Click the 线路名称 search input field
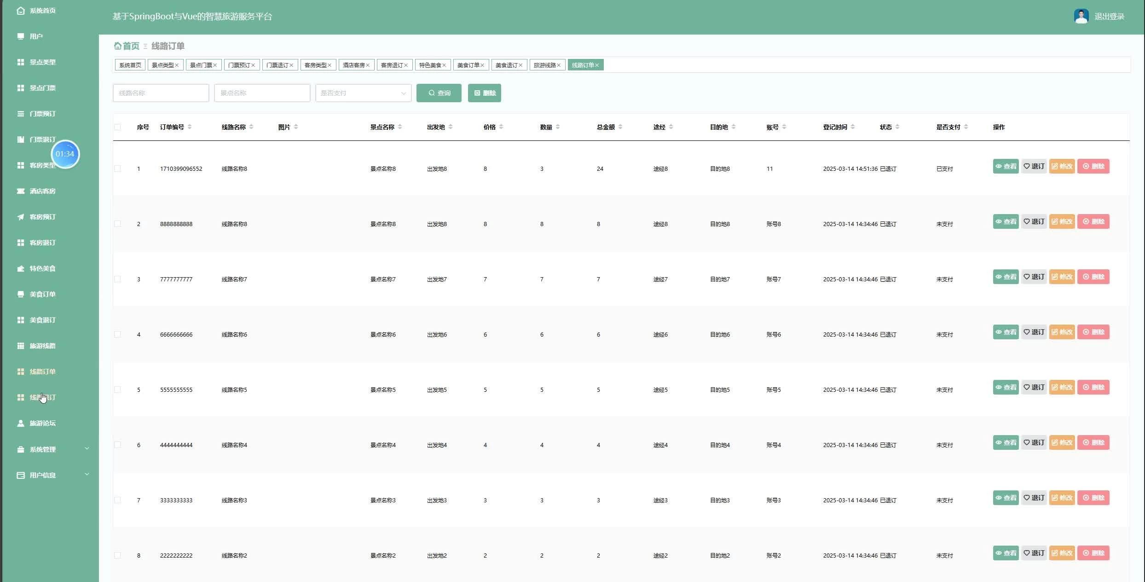The image size is (1145, 582). 161,93
